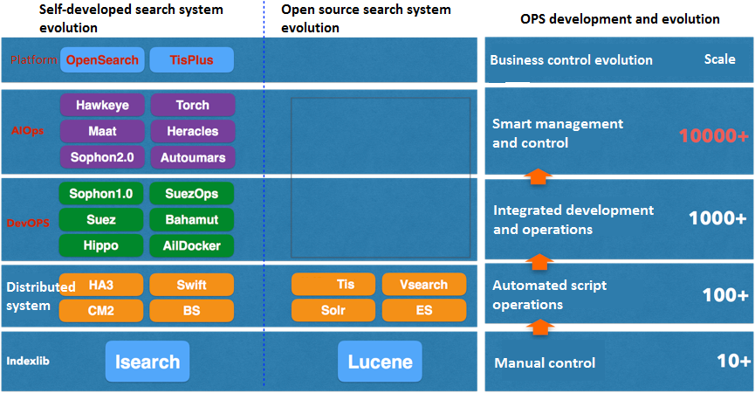
Task: Click the Hippo green box
Action: tap(101, 245)
